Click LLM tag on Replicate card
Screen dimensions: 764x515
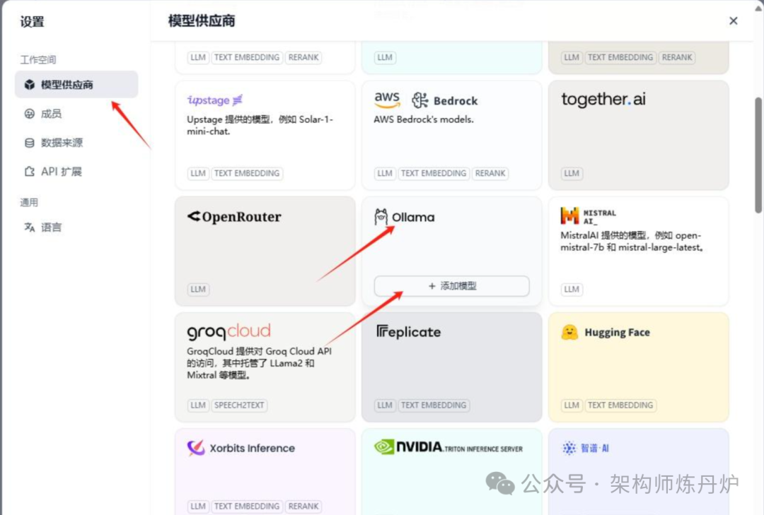[384, 405]
